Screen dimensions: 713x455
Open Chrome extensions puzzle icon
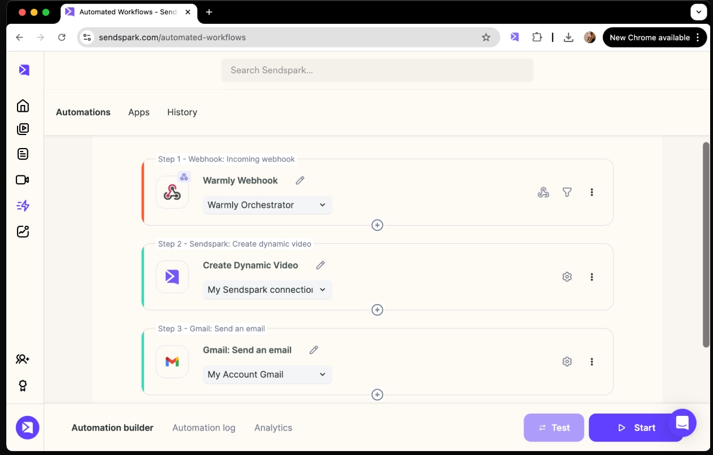pos(537,37)
